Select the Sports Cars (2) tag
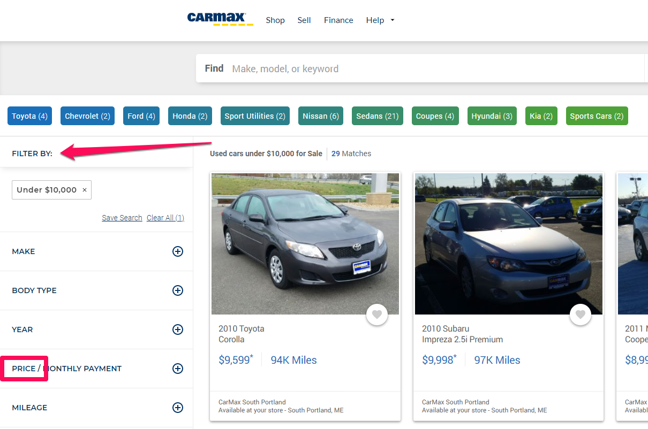Screen dimensions: 648x429 597,116
